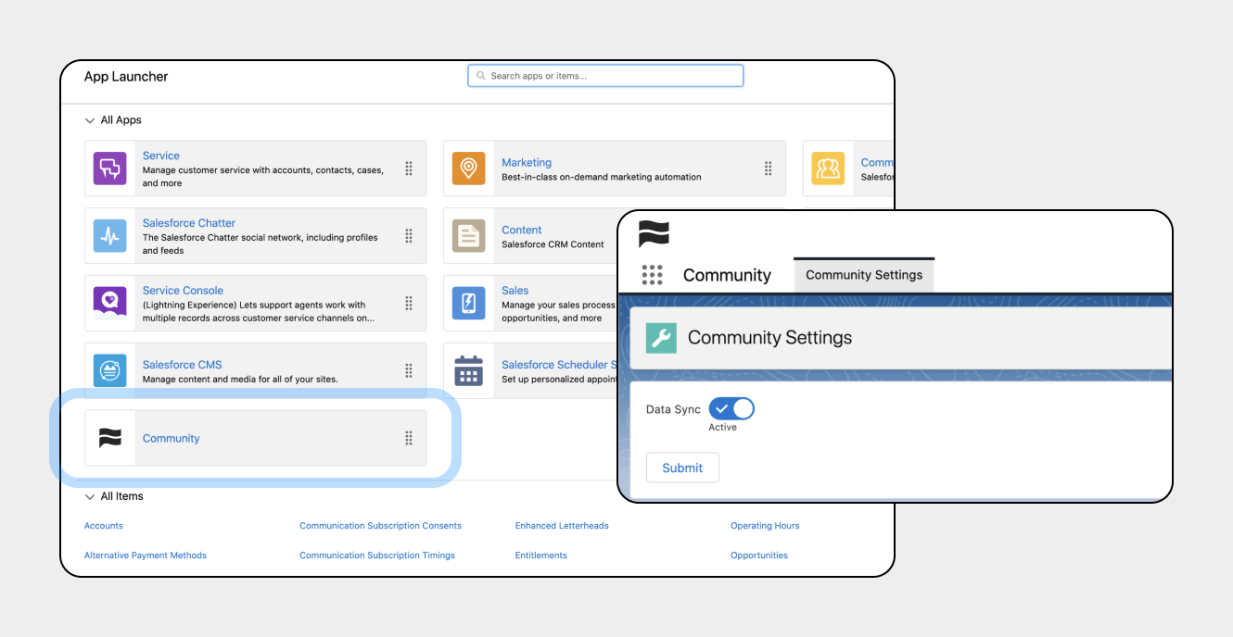1233x637 pixels.
Task: Click the Marketing map-pin icon
Action: (x=468, y=168)
